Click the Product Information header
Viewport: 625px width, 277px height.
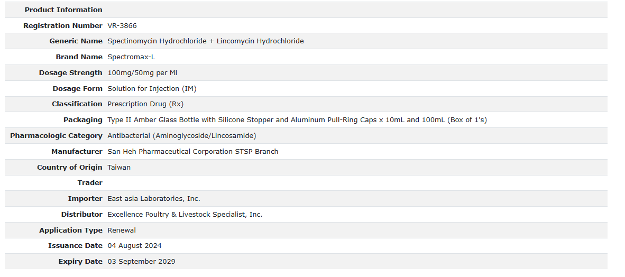63,10
